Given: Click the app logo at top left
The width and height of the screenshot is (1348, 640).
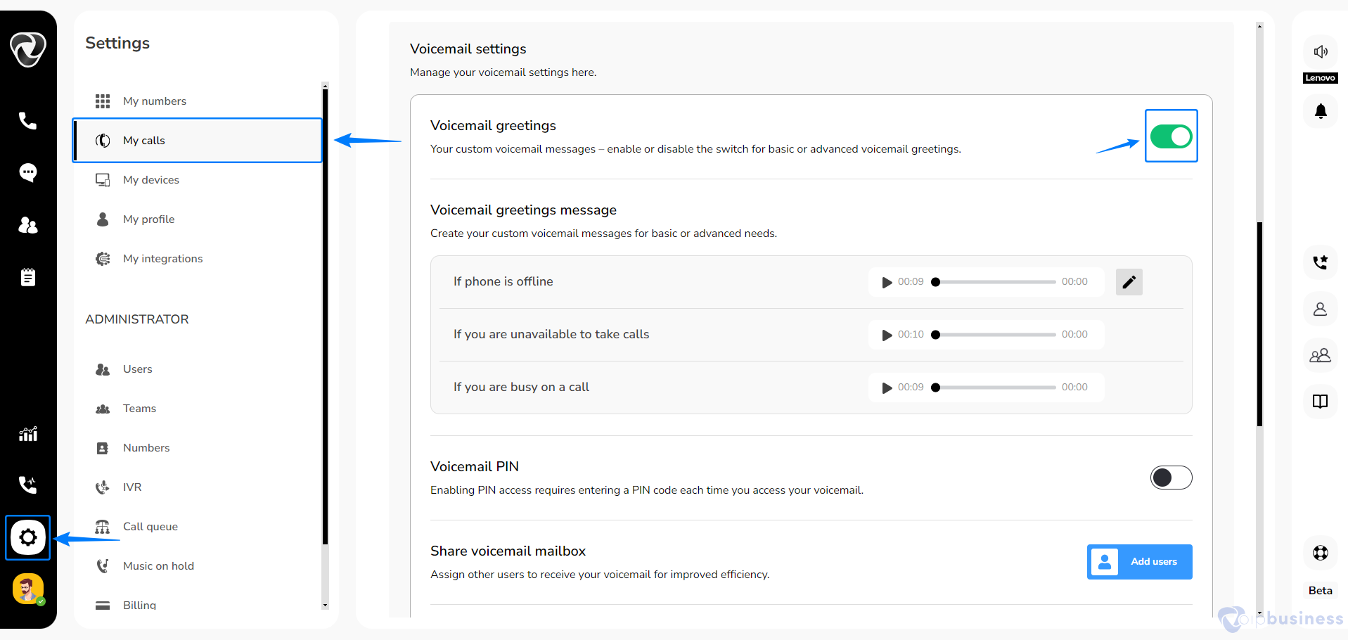Looking at the screenshot, I should [x=27, y=49].
